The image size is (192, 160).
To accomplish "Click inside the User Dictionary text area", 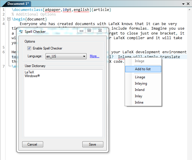I will 63,103.
